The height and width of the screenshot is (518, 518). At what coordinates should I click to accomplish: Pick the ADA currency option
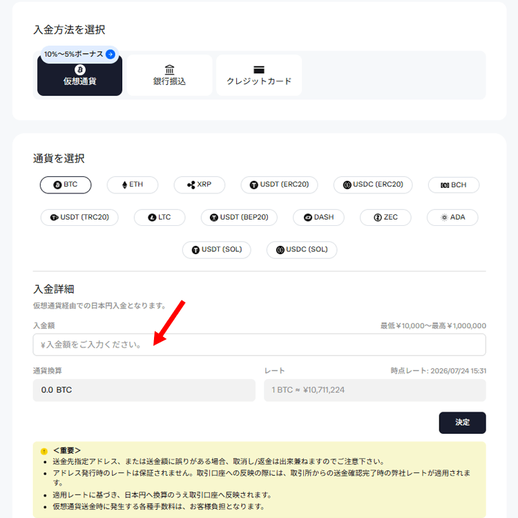[x=452, y=218]
